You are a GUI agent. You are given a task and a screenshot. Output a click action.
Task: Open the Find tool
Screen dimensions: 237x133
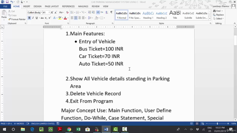click(x=217, y=11)
